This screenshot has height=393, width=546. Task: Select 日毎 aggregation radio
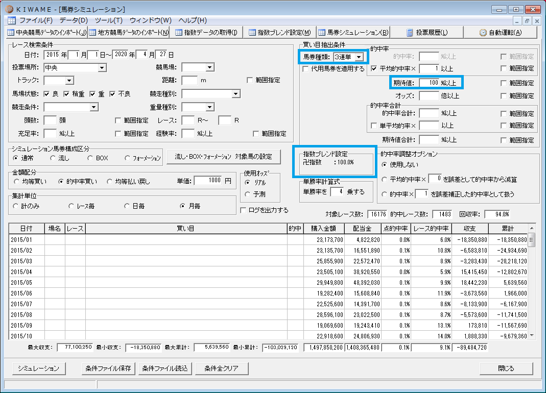click(x=127, y=206)
